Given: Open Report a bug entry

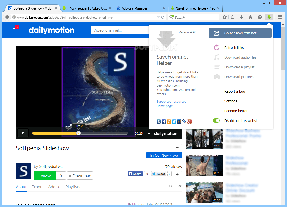Looking at the screenshot, I should (x=235, y=91).
